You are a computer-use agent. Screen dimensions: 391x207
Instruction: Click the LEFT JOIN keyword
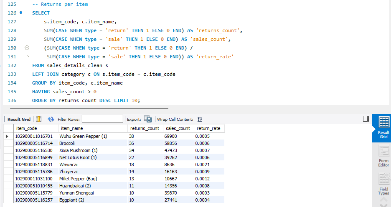[46, 74]
